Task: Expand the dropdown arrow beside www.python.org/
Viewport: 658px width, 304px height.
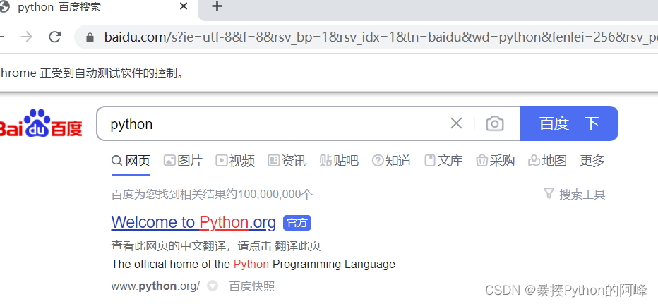Action: click(x=213, y=286)
